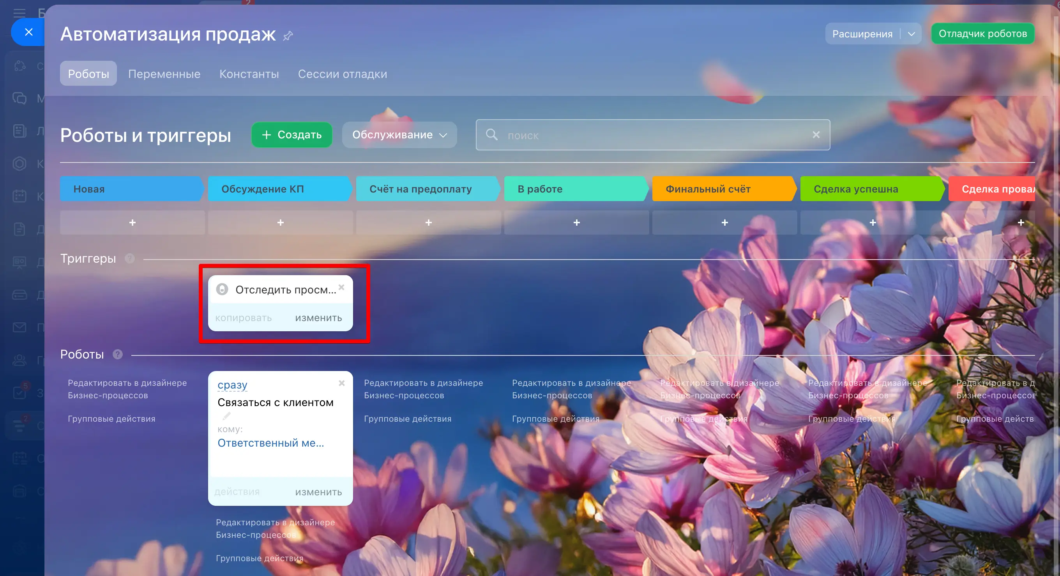Click изменить on the trigger card
1060x576 pixels.
click(318, 318)
